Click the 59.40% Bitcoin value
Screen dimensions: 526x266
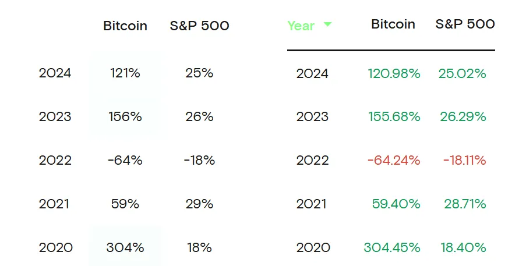point(396,204)
